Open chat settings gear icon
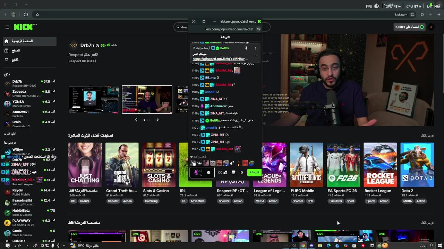444x249 pixels. click(x=242, y=172)
